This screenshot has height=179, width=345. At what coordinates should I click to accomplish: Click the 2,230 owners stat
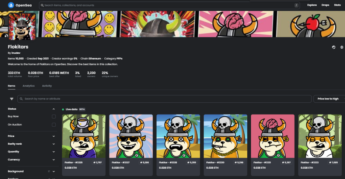coord(91,74)
